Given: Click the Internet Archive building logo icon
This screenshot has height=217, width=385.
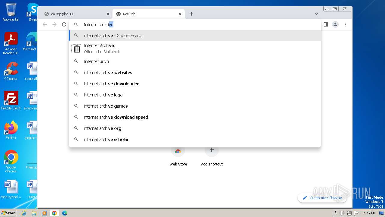Looking at the screenshot, I should click(76, 49).
